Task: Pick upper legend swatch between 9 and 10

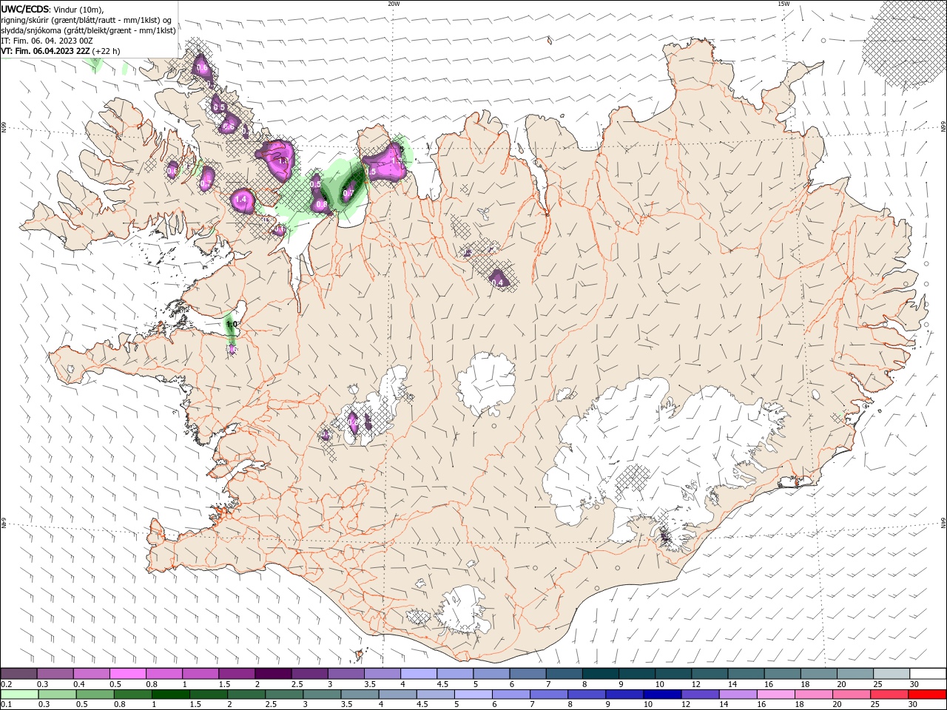Action: pos(637,674)
